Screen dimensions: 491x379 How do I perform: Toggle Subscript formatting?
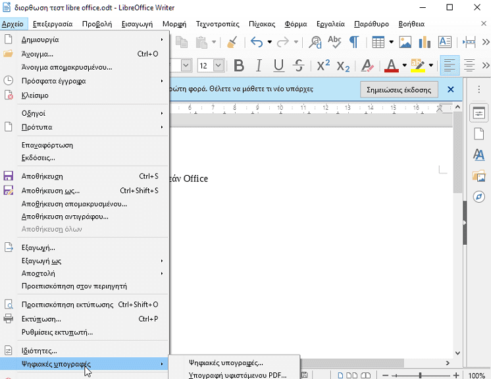pyautogui.click(x=343, y=66)
